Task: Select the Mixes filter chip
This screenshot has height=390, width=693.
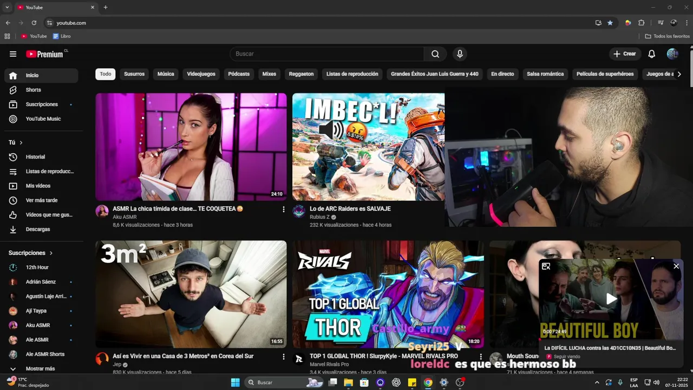Action: tap(269, 74)
